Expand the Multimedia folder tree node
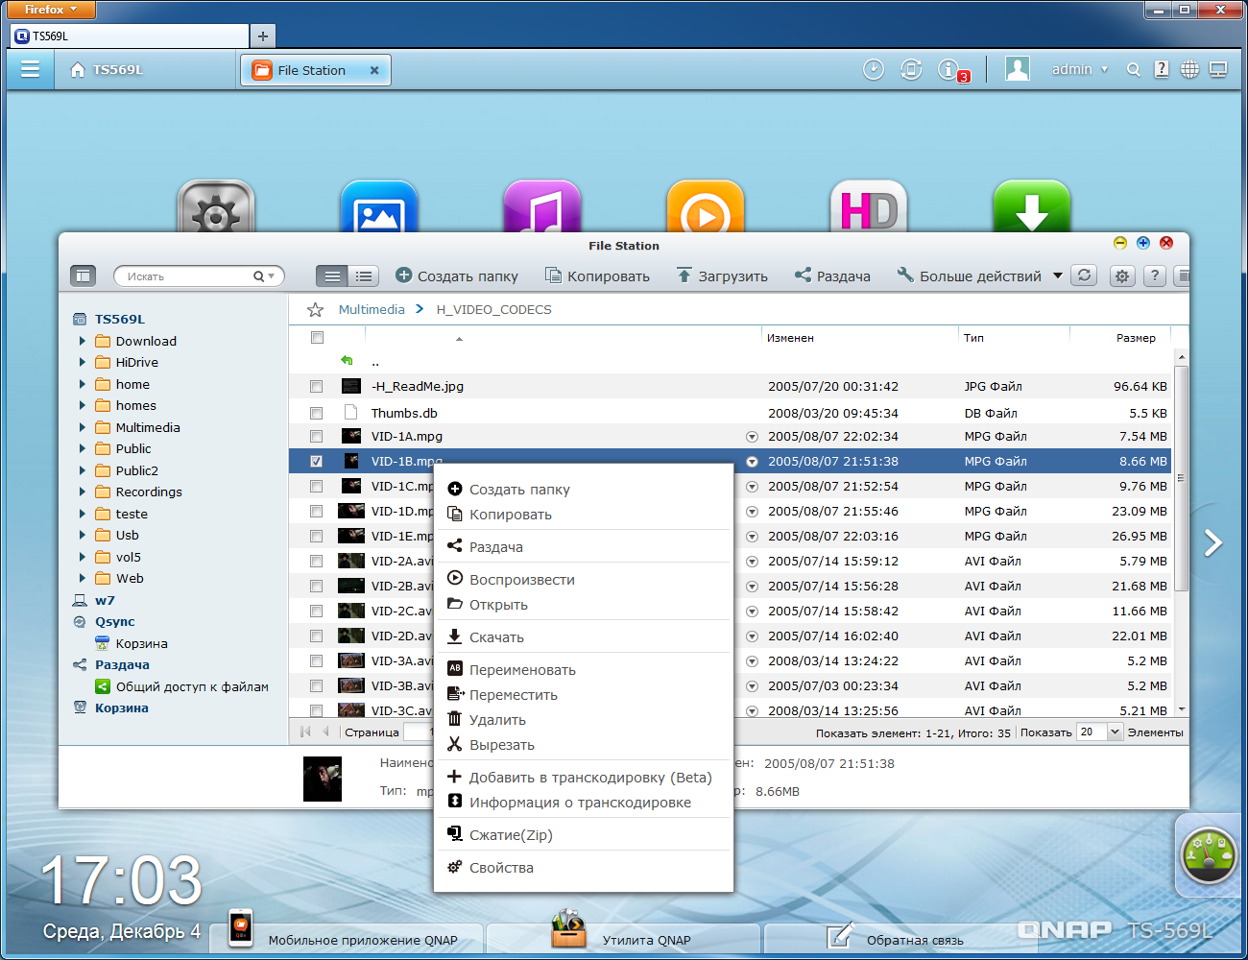Image resolution: width=1248 pixels, height=960 pixels. 83,427
